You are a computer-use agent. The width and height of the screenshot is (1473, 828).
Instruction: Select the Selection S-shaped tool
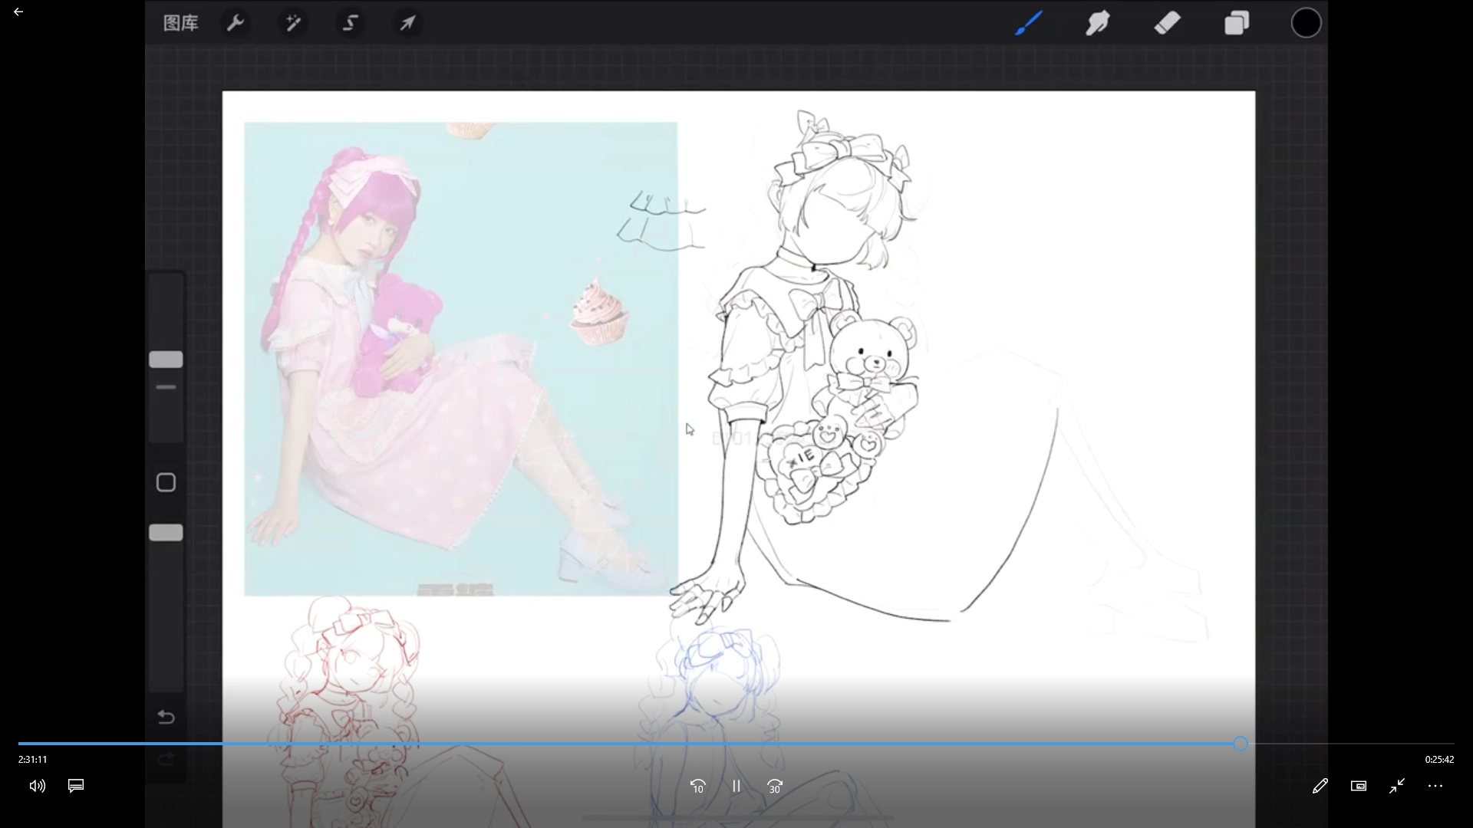pyautogui.click(x=351, y=23)
